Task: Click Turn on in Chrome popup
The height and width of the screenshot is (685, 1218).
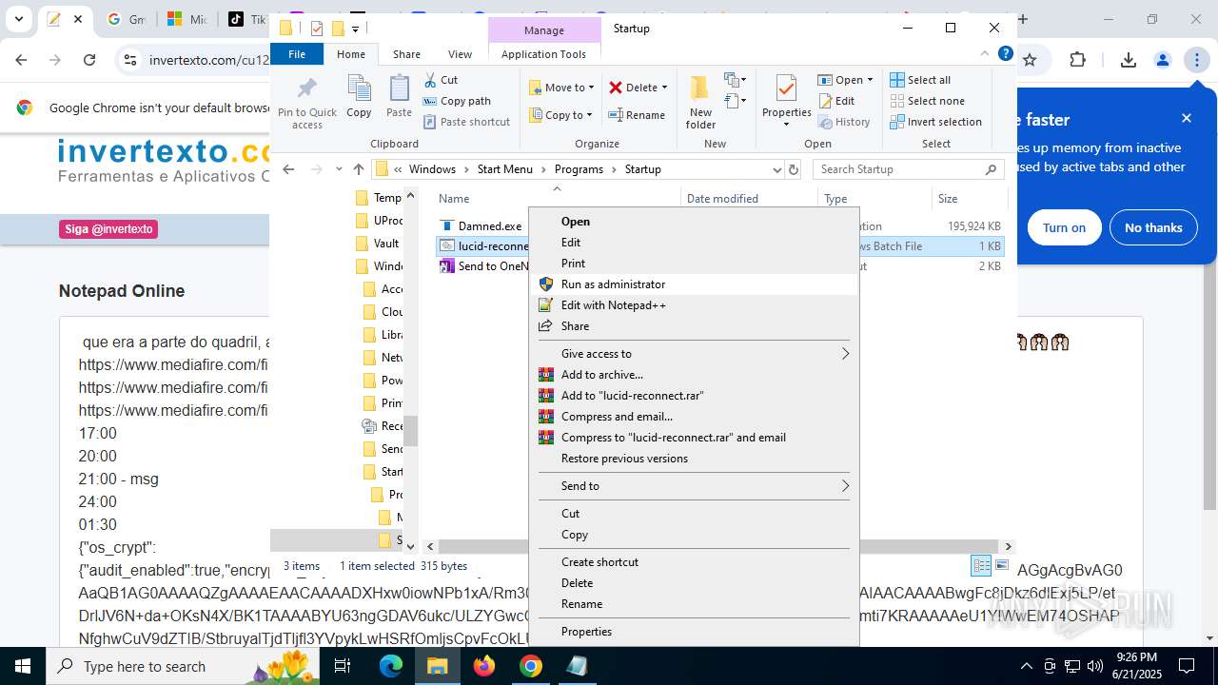Action: tap(1064, 228)
